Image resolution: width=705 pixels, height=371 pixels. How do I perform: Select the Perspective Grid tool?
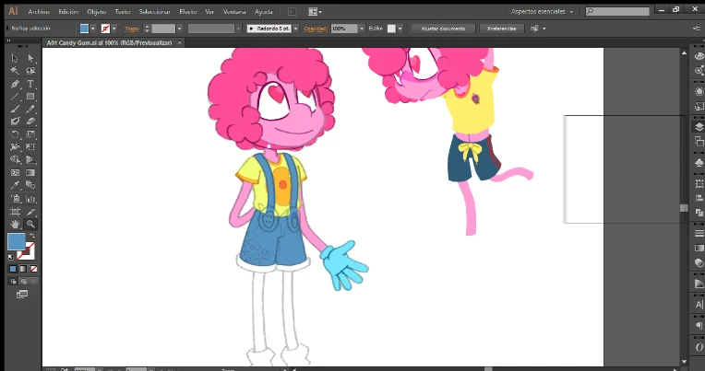coord(30,159)
